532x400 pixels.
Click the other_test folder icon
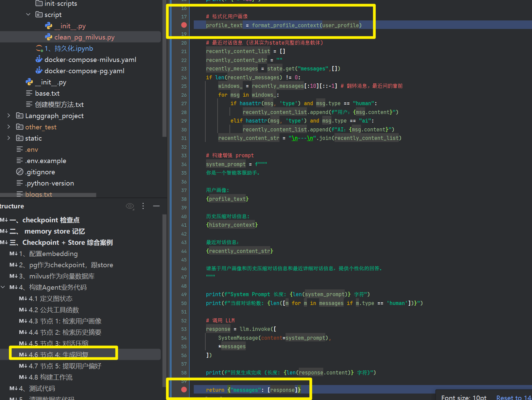[x=20, y=127]
